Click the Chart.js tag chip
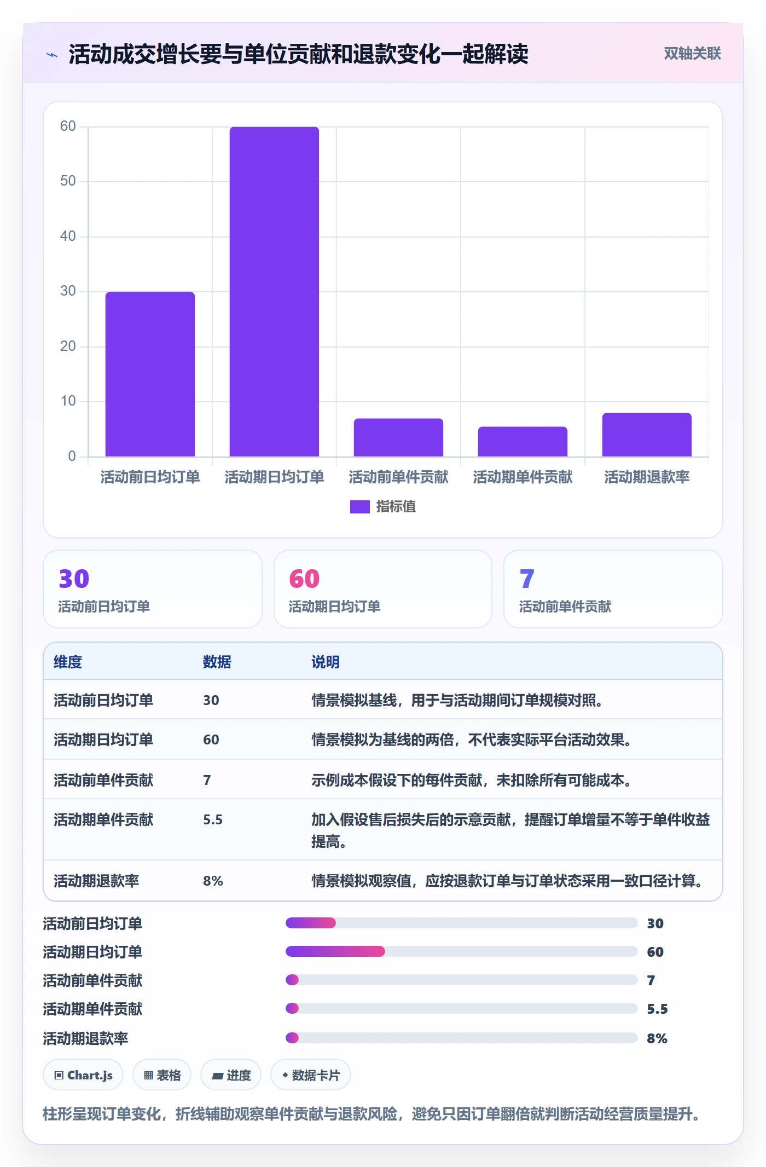This screenshot has height=1167, width=766. point(83,1075)
